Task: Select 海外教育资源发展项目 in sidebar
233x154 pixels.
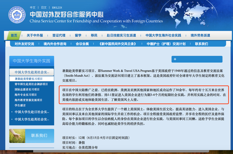Action: [x=28, y=100]
